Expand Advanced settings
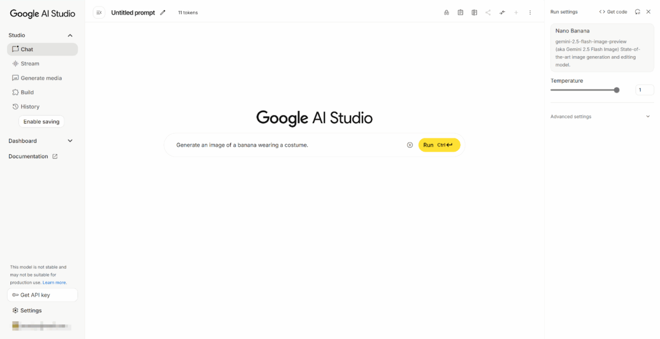 [x=601, y=117]
